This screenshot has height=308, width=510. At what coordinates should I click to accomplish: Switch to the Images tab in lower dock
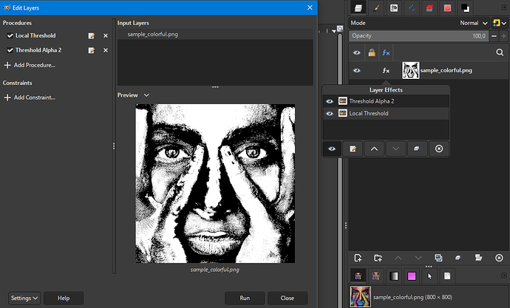[x=358, y=276]
